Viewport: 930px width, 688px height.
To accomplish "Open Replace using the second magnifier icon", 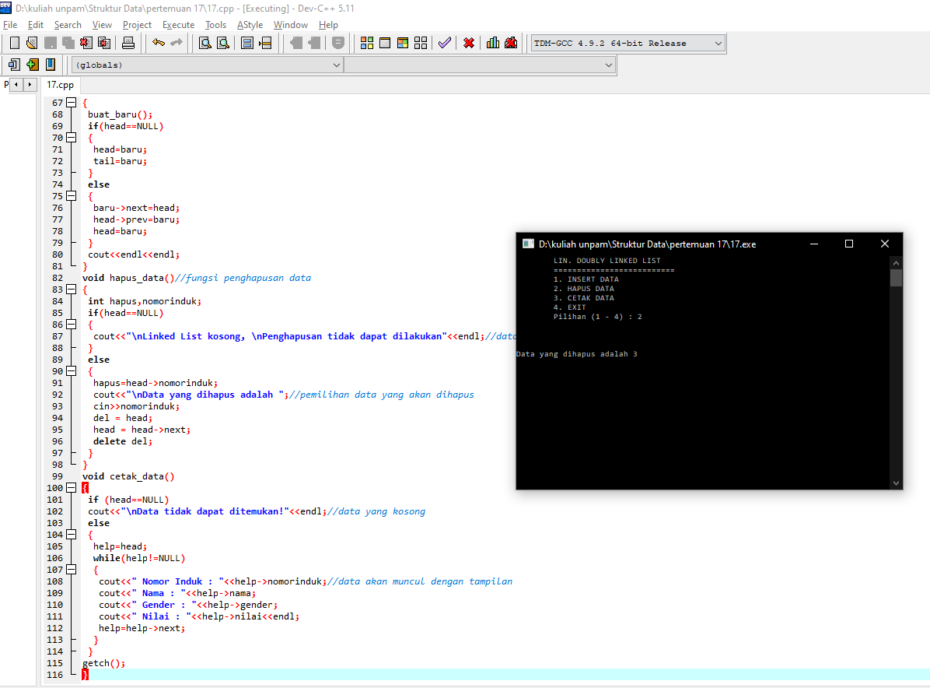I will click(223, 43).
